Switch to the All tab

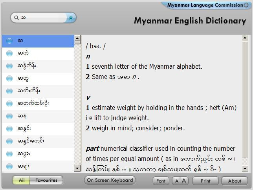[x=22, y=180]
